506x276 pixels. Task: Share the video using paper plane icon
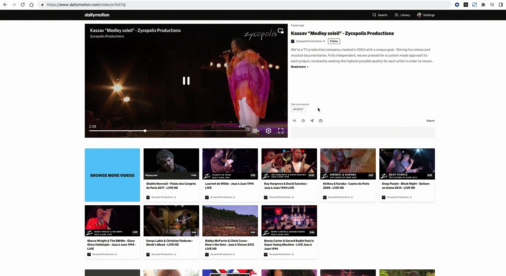pos(312,121)
